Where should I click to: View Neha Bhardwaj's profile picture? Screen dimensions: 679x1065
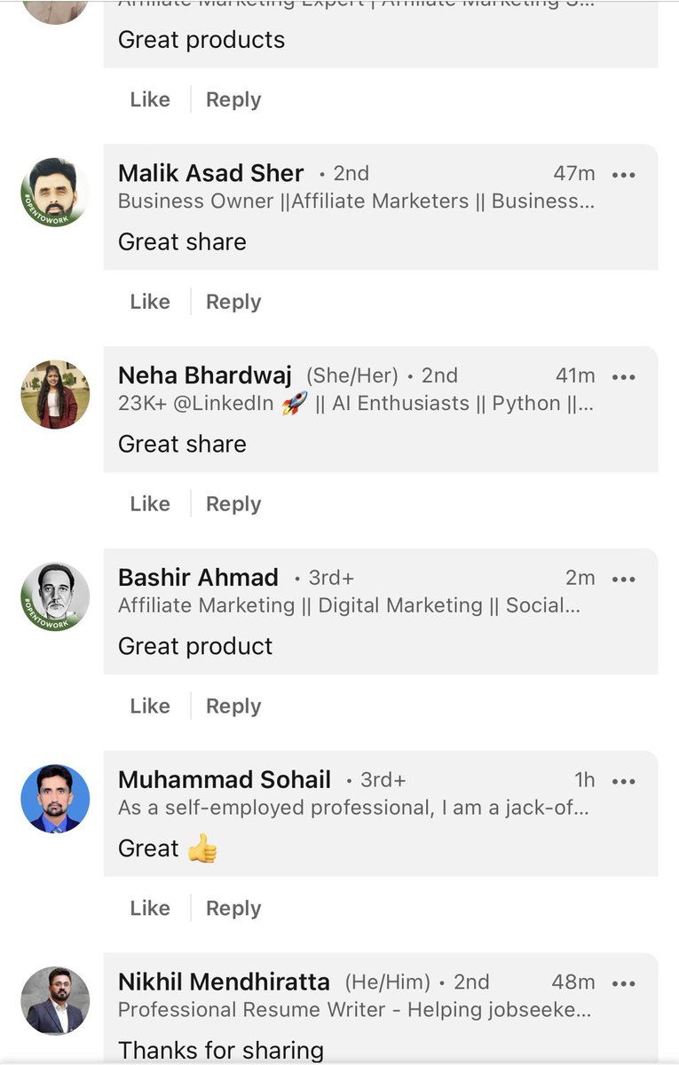coord(55,395)
